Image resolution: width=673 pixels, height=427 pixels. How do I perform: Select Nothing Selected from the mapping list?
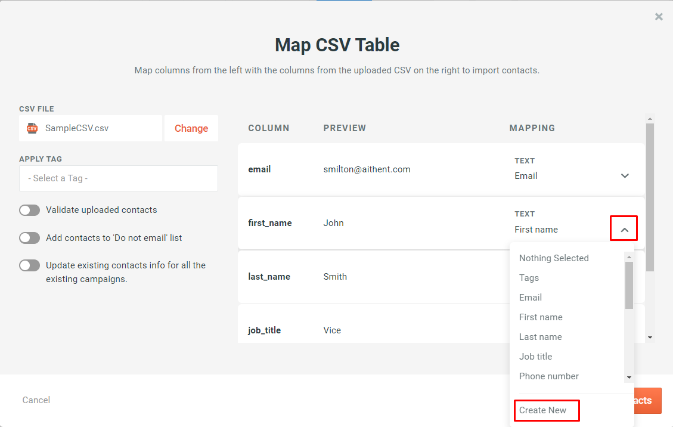554,258
